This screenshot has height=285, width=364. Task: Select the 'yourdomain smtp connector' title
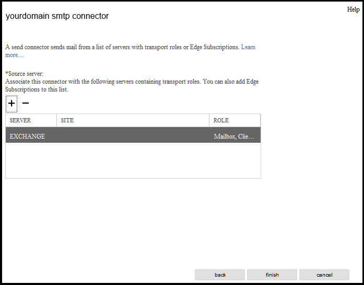[x=57, y=16]
